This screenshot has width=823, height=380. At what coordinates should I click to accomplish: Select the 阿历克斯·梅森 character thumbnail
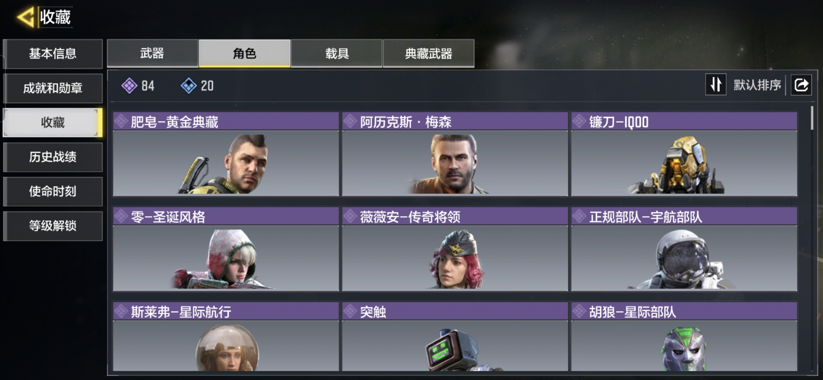[x=455, y=164]
